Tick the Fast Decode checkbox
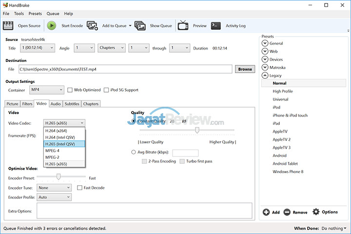 pyautogui.click(x=79, y=188)
